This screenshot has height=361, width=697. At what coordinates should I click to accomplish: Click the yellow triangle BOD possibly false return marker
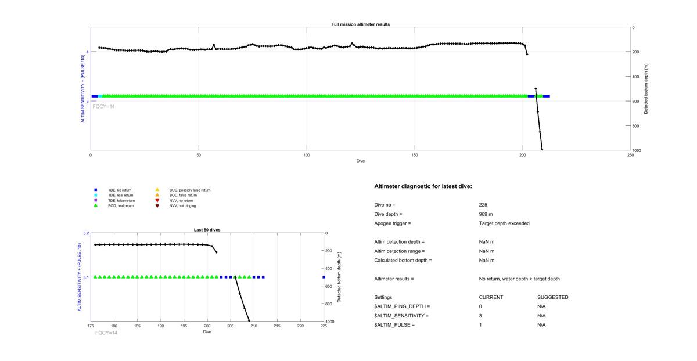[x=157, y=190]
